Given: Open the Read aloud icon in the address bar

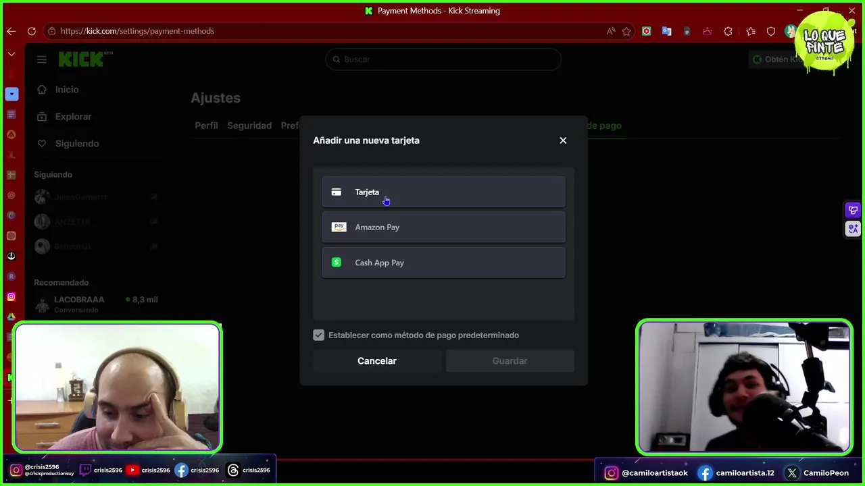Looking at the screenshot, I should coord(611,31).
